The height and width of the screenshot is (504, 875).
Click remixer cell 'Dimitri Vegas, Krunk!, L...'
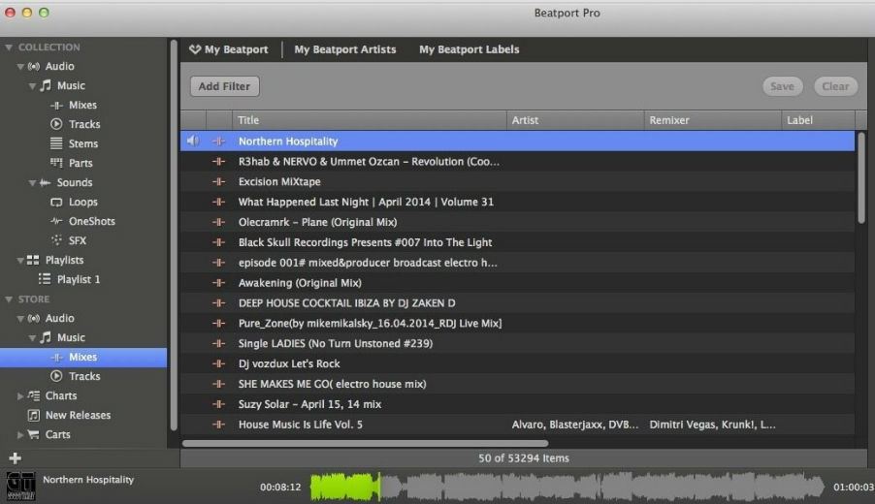pos(712,425)
